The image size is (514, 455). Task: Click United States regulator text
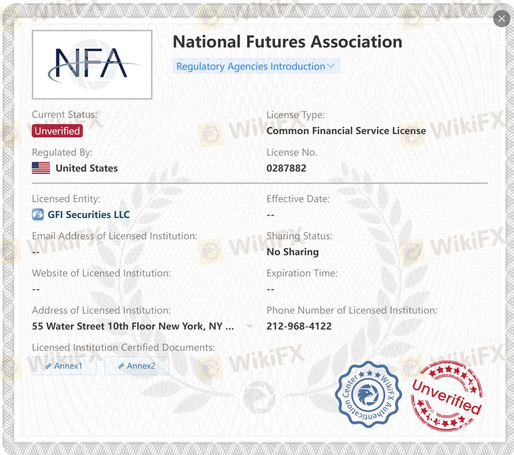[87, 168]
